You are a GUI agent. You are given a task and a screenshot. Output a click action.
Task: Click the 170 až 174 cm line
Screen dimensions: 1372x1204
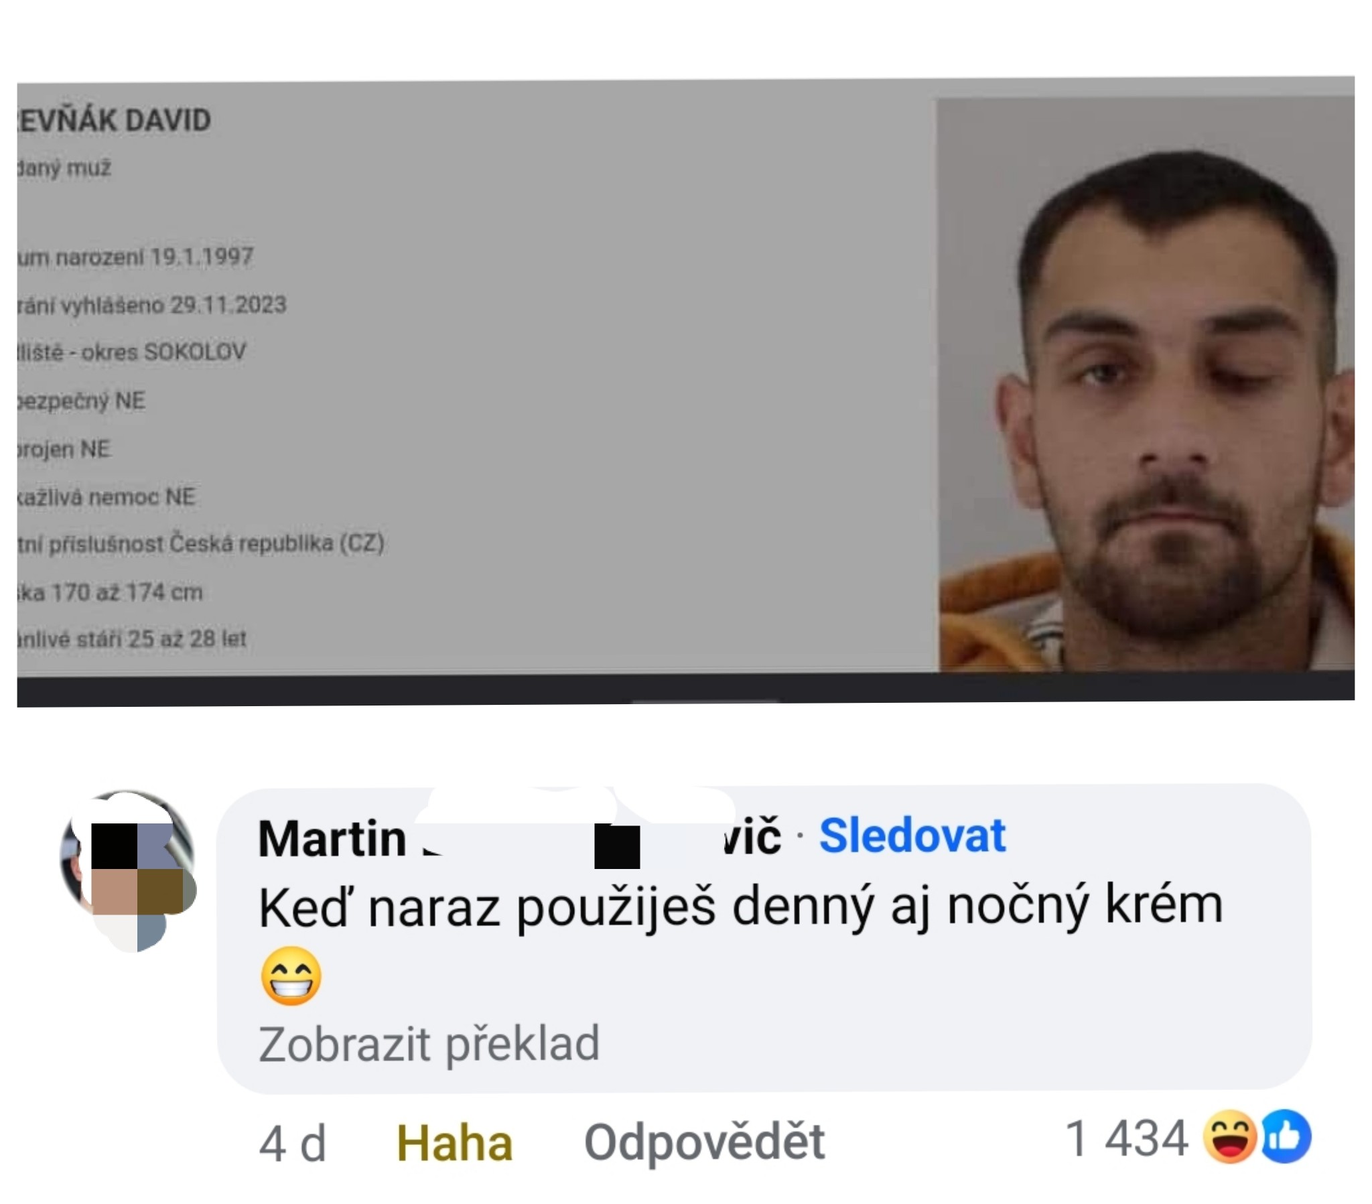click(x=110, y=592)
